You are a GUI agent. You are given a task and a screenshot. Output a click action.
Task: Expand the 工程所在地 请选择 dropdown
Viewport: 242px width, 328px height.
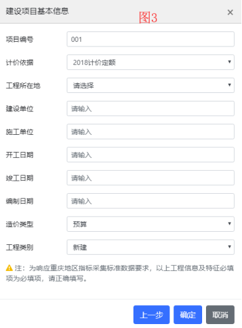[150, 85]
